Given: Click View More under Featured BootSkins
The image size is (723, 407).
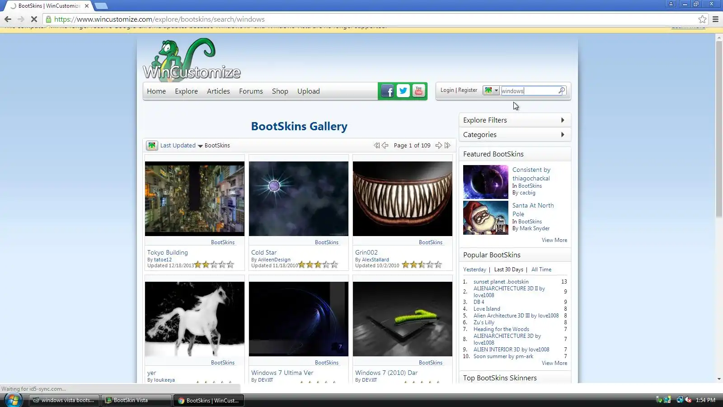Looking at the screenshot, I should pyautogui.click(x=554, y=240).
